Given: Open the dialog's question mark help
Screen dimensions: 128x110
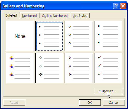Looking at the screenshot, I should (x=116, y=6).
